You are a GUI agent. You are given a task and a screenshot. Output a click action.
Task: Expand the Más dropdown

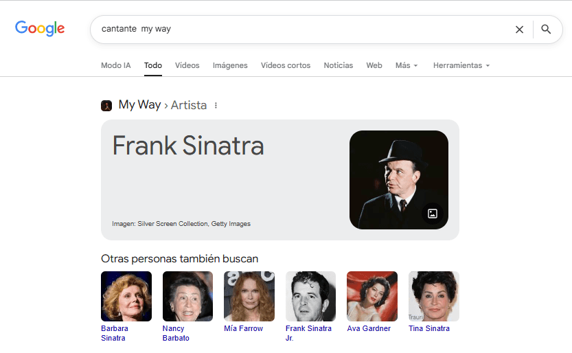coord(406,66)
